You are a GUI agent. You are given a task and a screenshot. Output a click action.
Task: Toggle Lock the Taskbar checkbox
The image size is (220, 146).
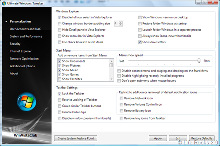[x=60, y=94]
